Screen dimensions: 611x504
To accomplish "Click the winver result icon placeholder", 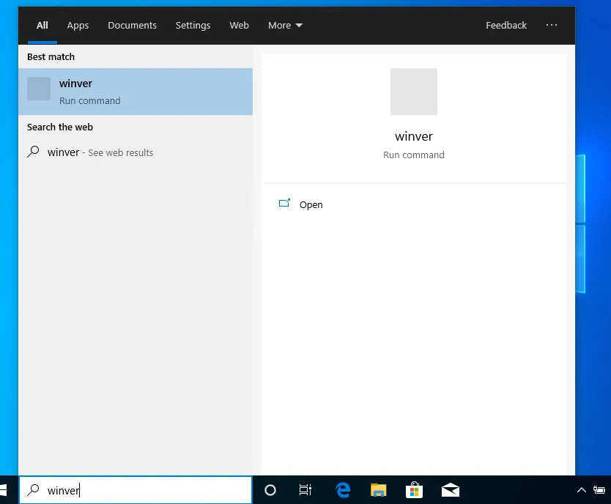I will [39, 89].
